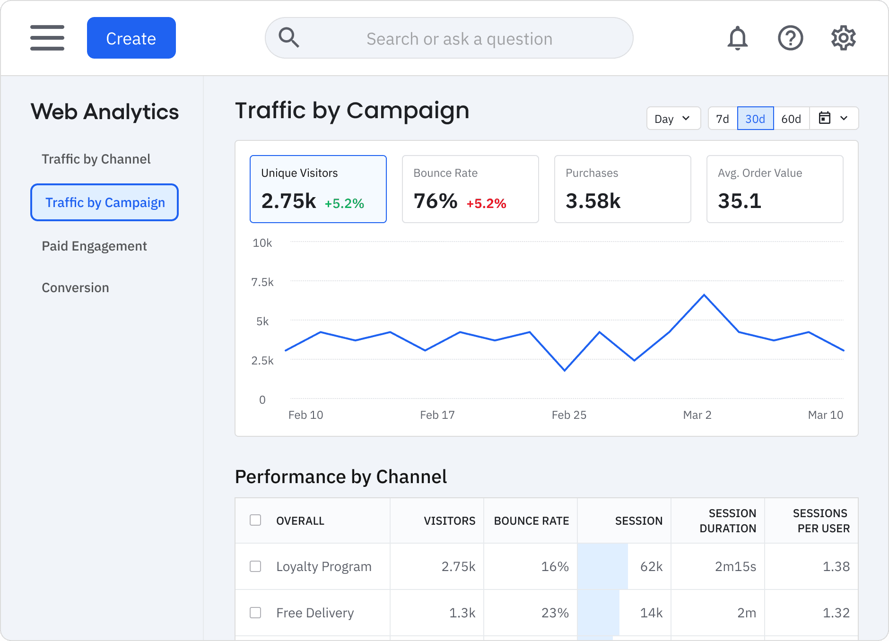
Task: Click the calendar date picker icon
Action: point(825,118)
